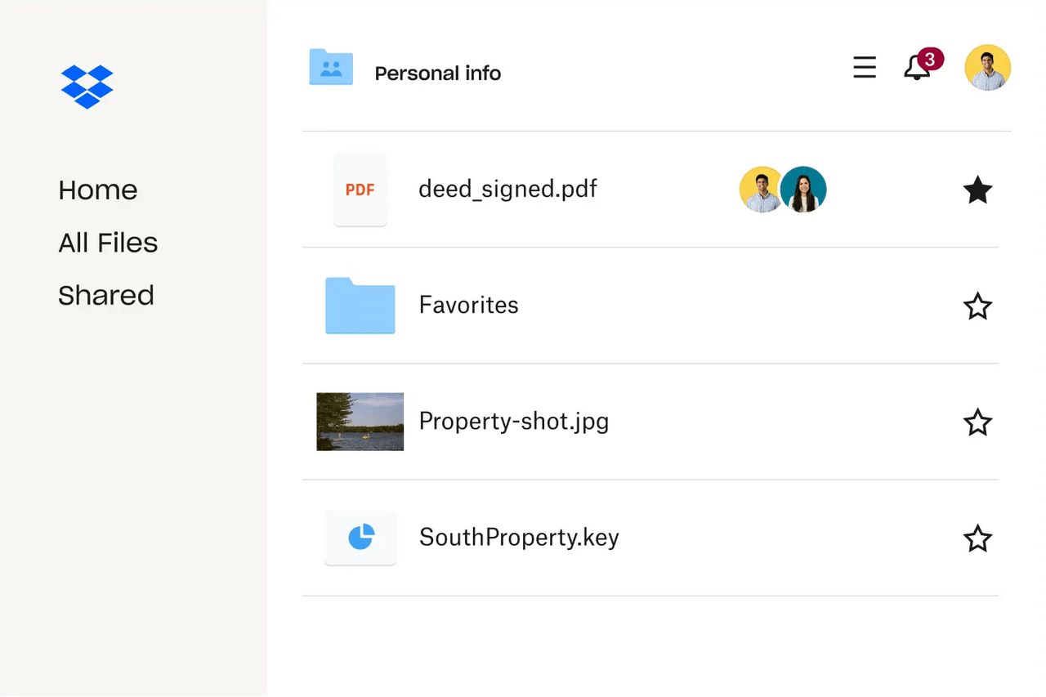Click the PDF icon for deed_signed.pdf
The image size is (1046, 697).
coord(360,190)
